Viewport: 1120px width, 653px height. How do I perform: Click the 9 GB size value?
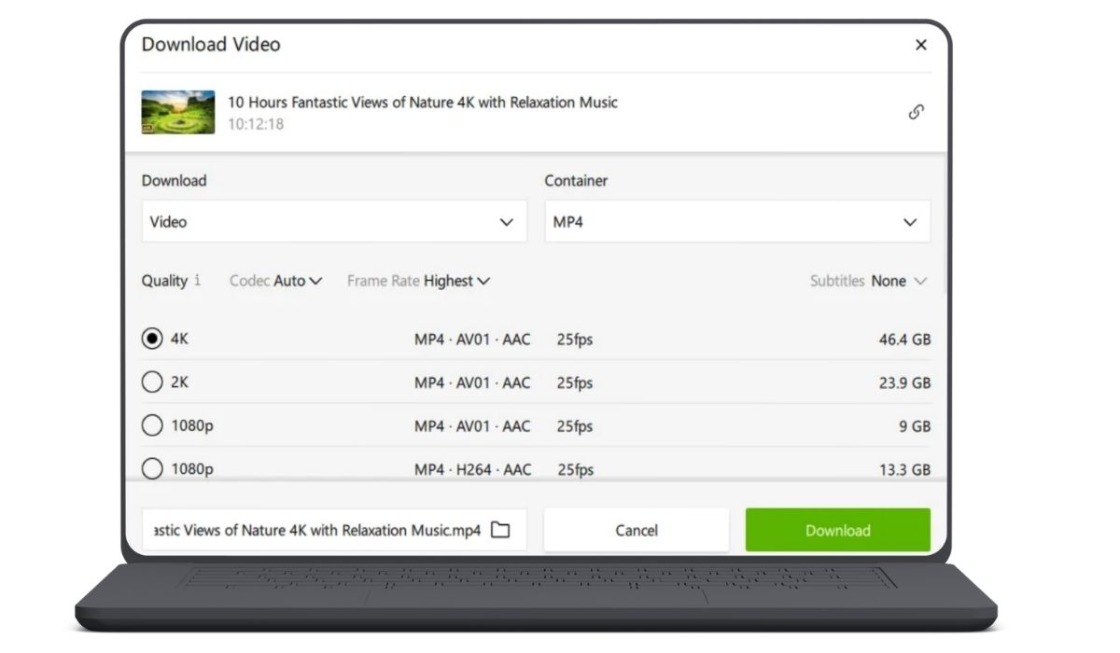915,426
